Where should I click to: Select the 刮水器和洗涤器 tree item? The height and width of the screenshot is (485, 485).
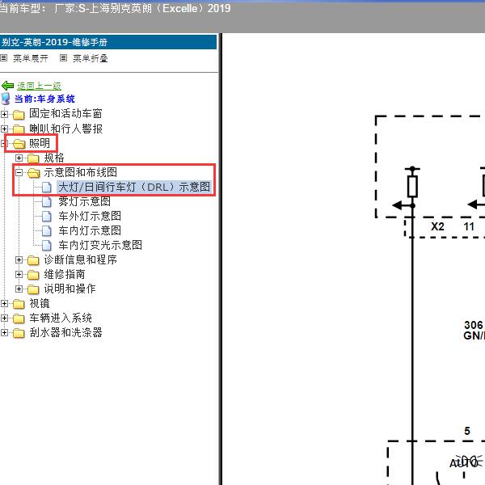pyautogui.click(x=65, y=332)
